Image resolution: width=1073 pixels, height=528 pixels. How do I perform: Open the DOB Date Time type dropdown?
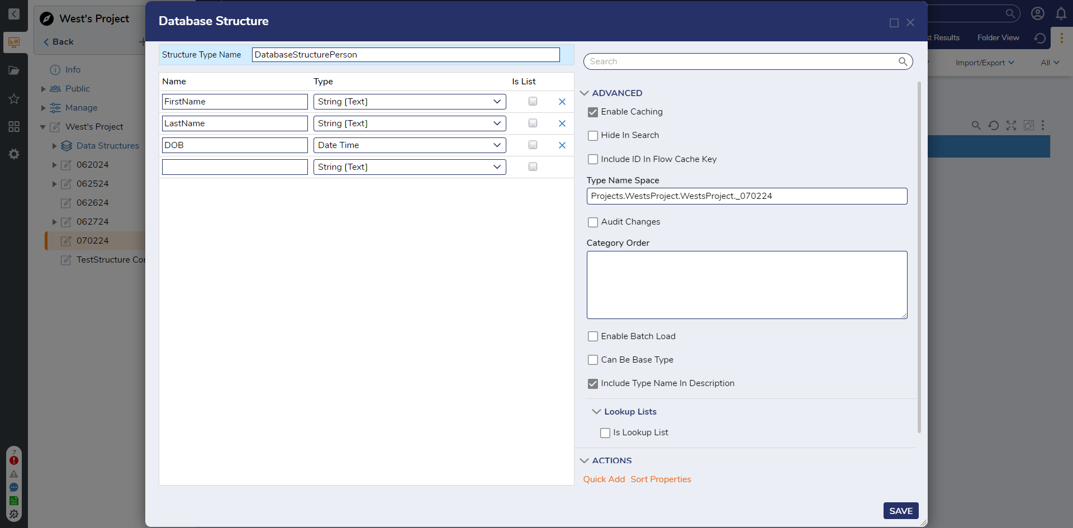(x=410, y=145)
